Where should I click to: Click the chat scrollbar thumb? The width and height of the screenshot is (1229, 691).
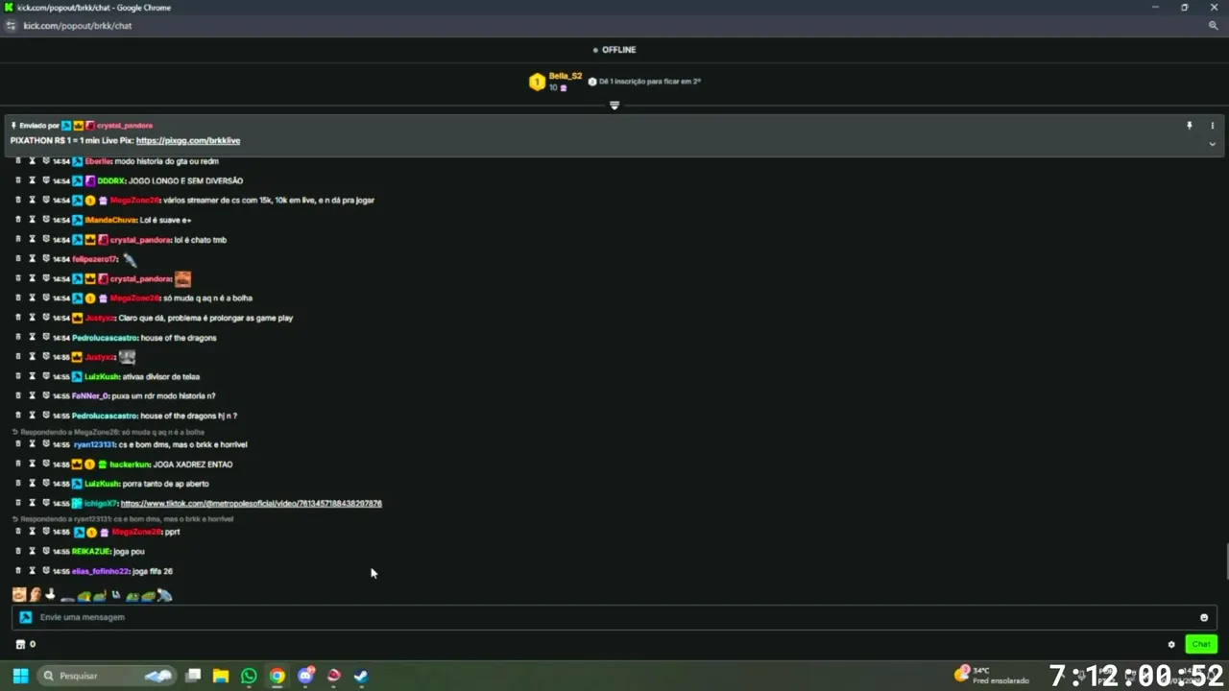(x=1225, y=561)
